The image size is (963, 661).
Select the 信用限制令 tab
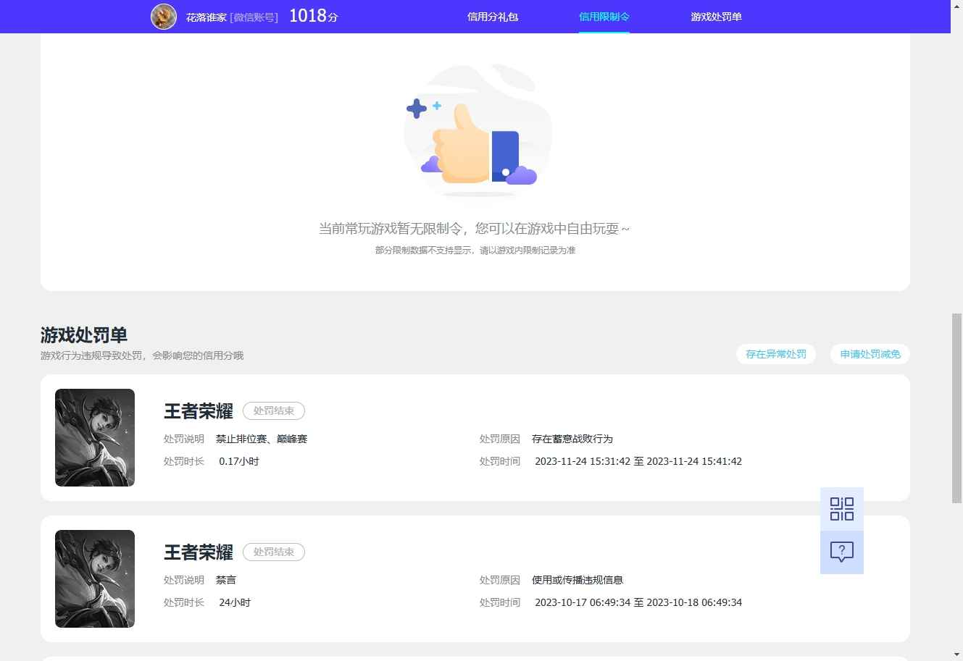coord(604,17)
